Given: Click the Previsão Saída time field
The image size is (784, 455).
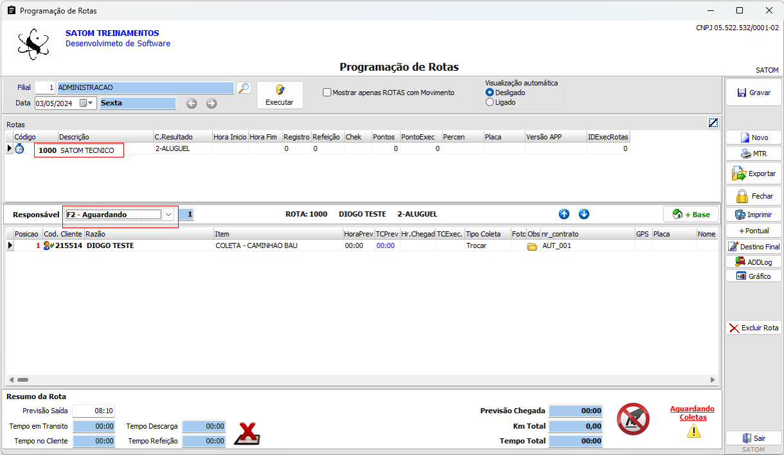Looking at the screenshot, I should click(94, 411).
